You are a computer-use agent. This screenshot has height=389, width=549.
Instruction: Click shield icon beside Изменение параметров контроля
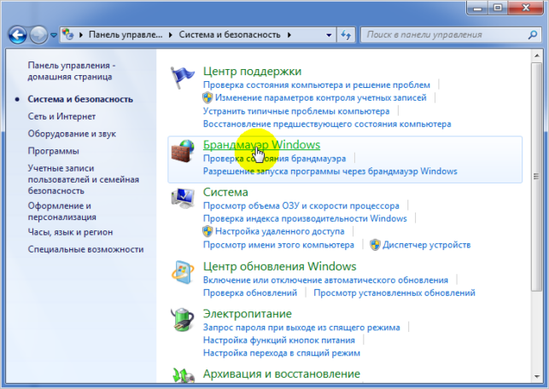(207, 97)
